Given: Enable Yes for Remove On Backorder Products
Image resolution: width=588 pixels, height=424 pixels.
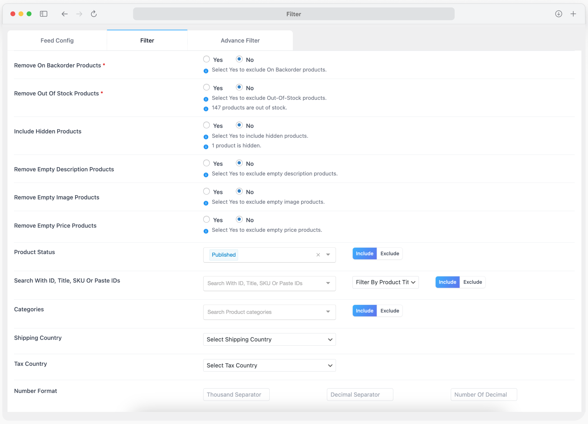Looking at the screenshot, I should tap(206, 59).
